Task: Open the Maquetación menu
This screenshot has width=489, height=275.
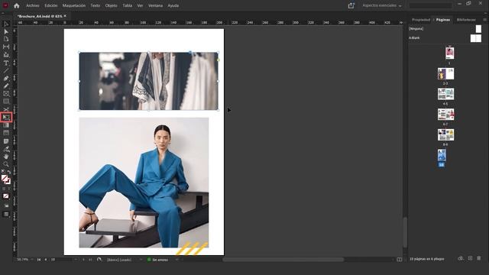Action: click(x=74, y=5)
